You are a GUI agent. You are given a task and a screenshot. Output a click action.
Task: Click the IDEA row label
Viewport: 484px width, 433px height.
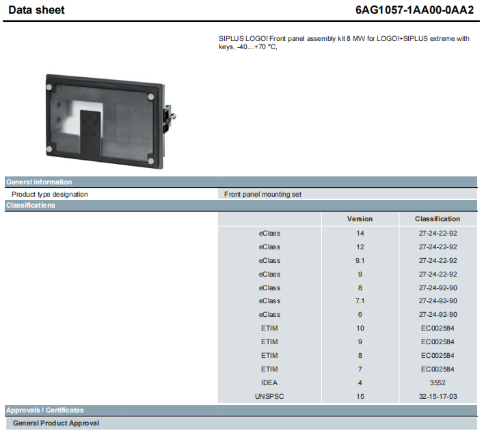[x=269, y=382]
